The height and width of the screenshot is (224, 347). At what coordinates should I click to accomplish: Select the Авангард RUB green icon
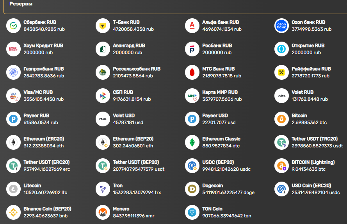point(103,49)
